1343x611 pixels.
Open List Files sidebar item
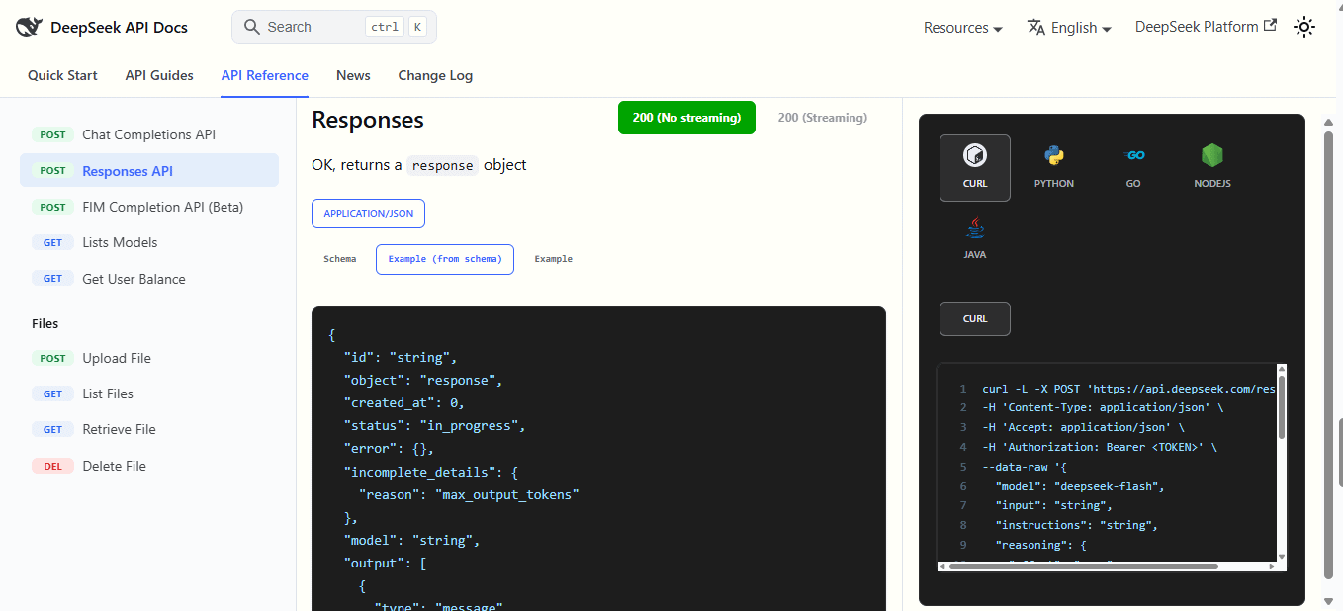[149, 393]
